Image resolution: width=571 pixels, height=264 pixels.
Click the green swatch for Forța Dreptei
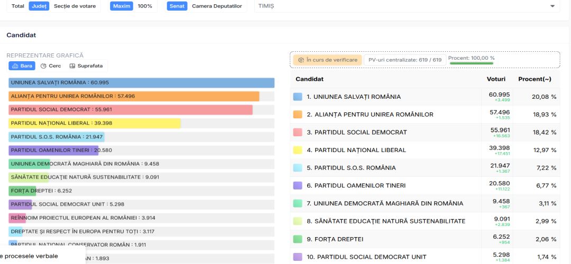click(x=298, y=239)
